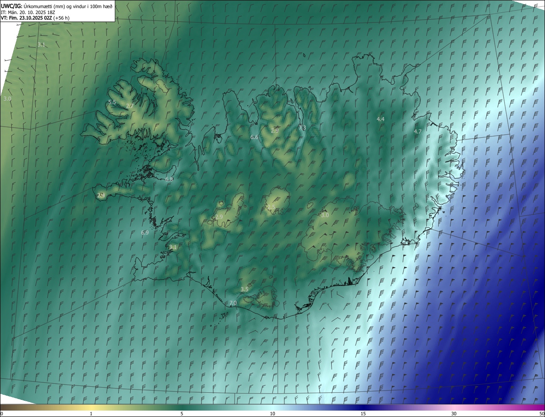Click the brown colorbar segment between 0 and 1
Image resolution: width=545 pixels, height=417 pixels.
point(46,407)
